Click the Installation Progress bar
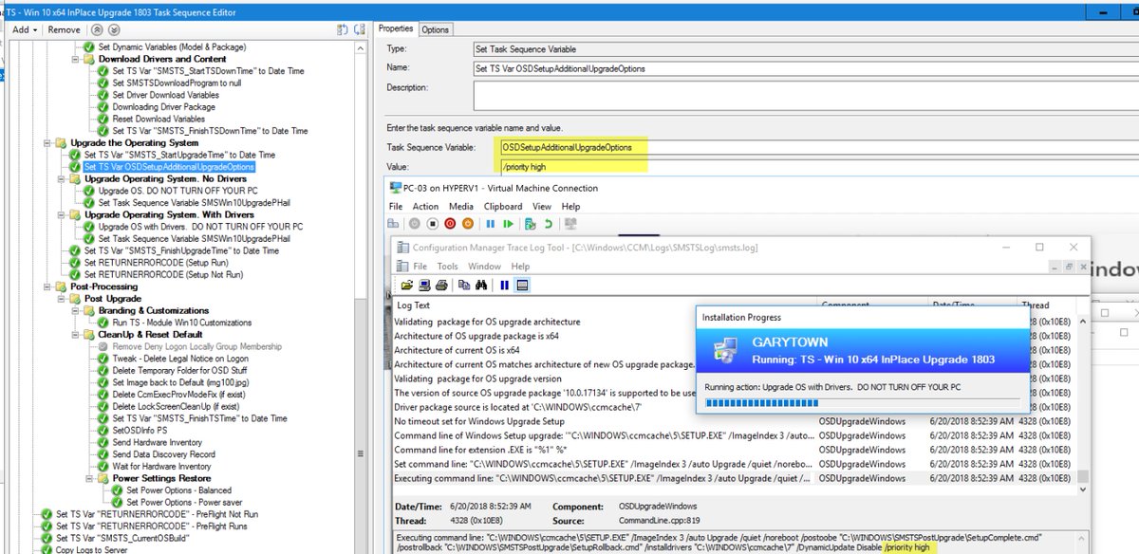 tap(864, 402)
